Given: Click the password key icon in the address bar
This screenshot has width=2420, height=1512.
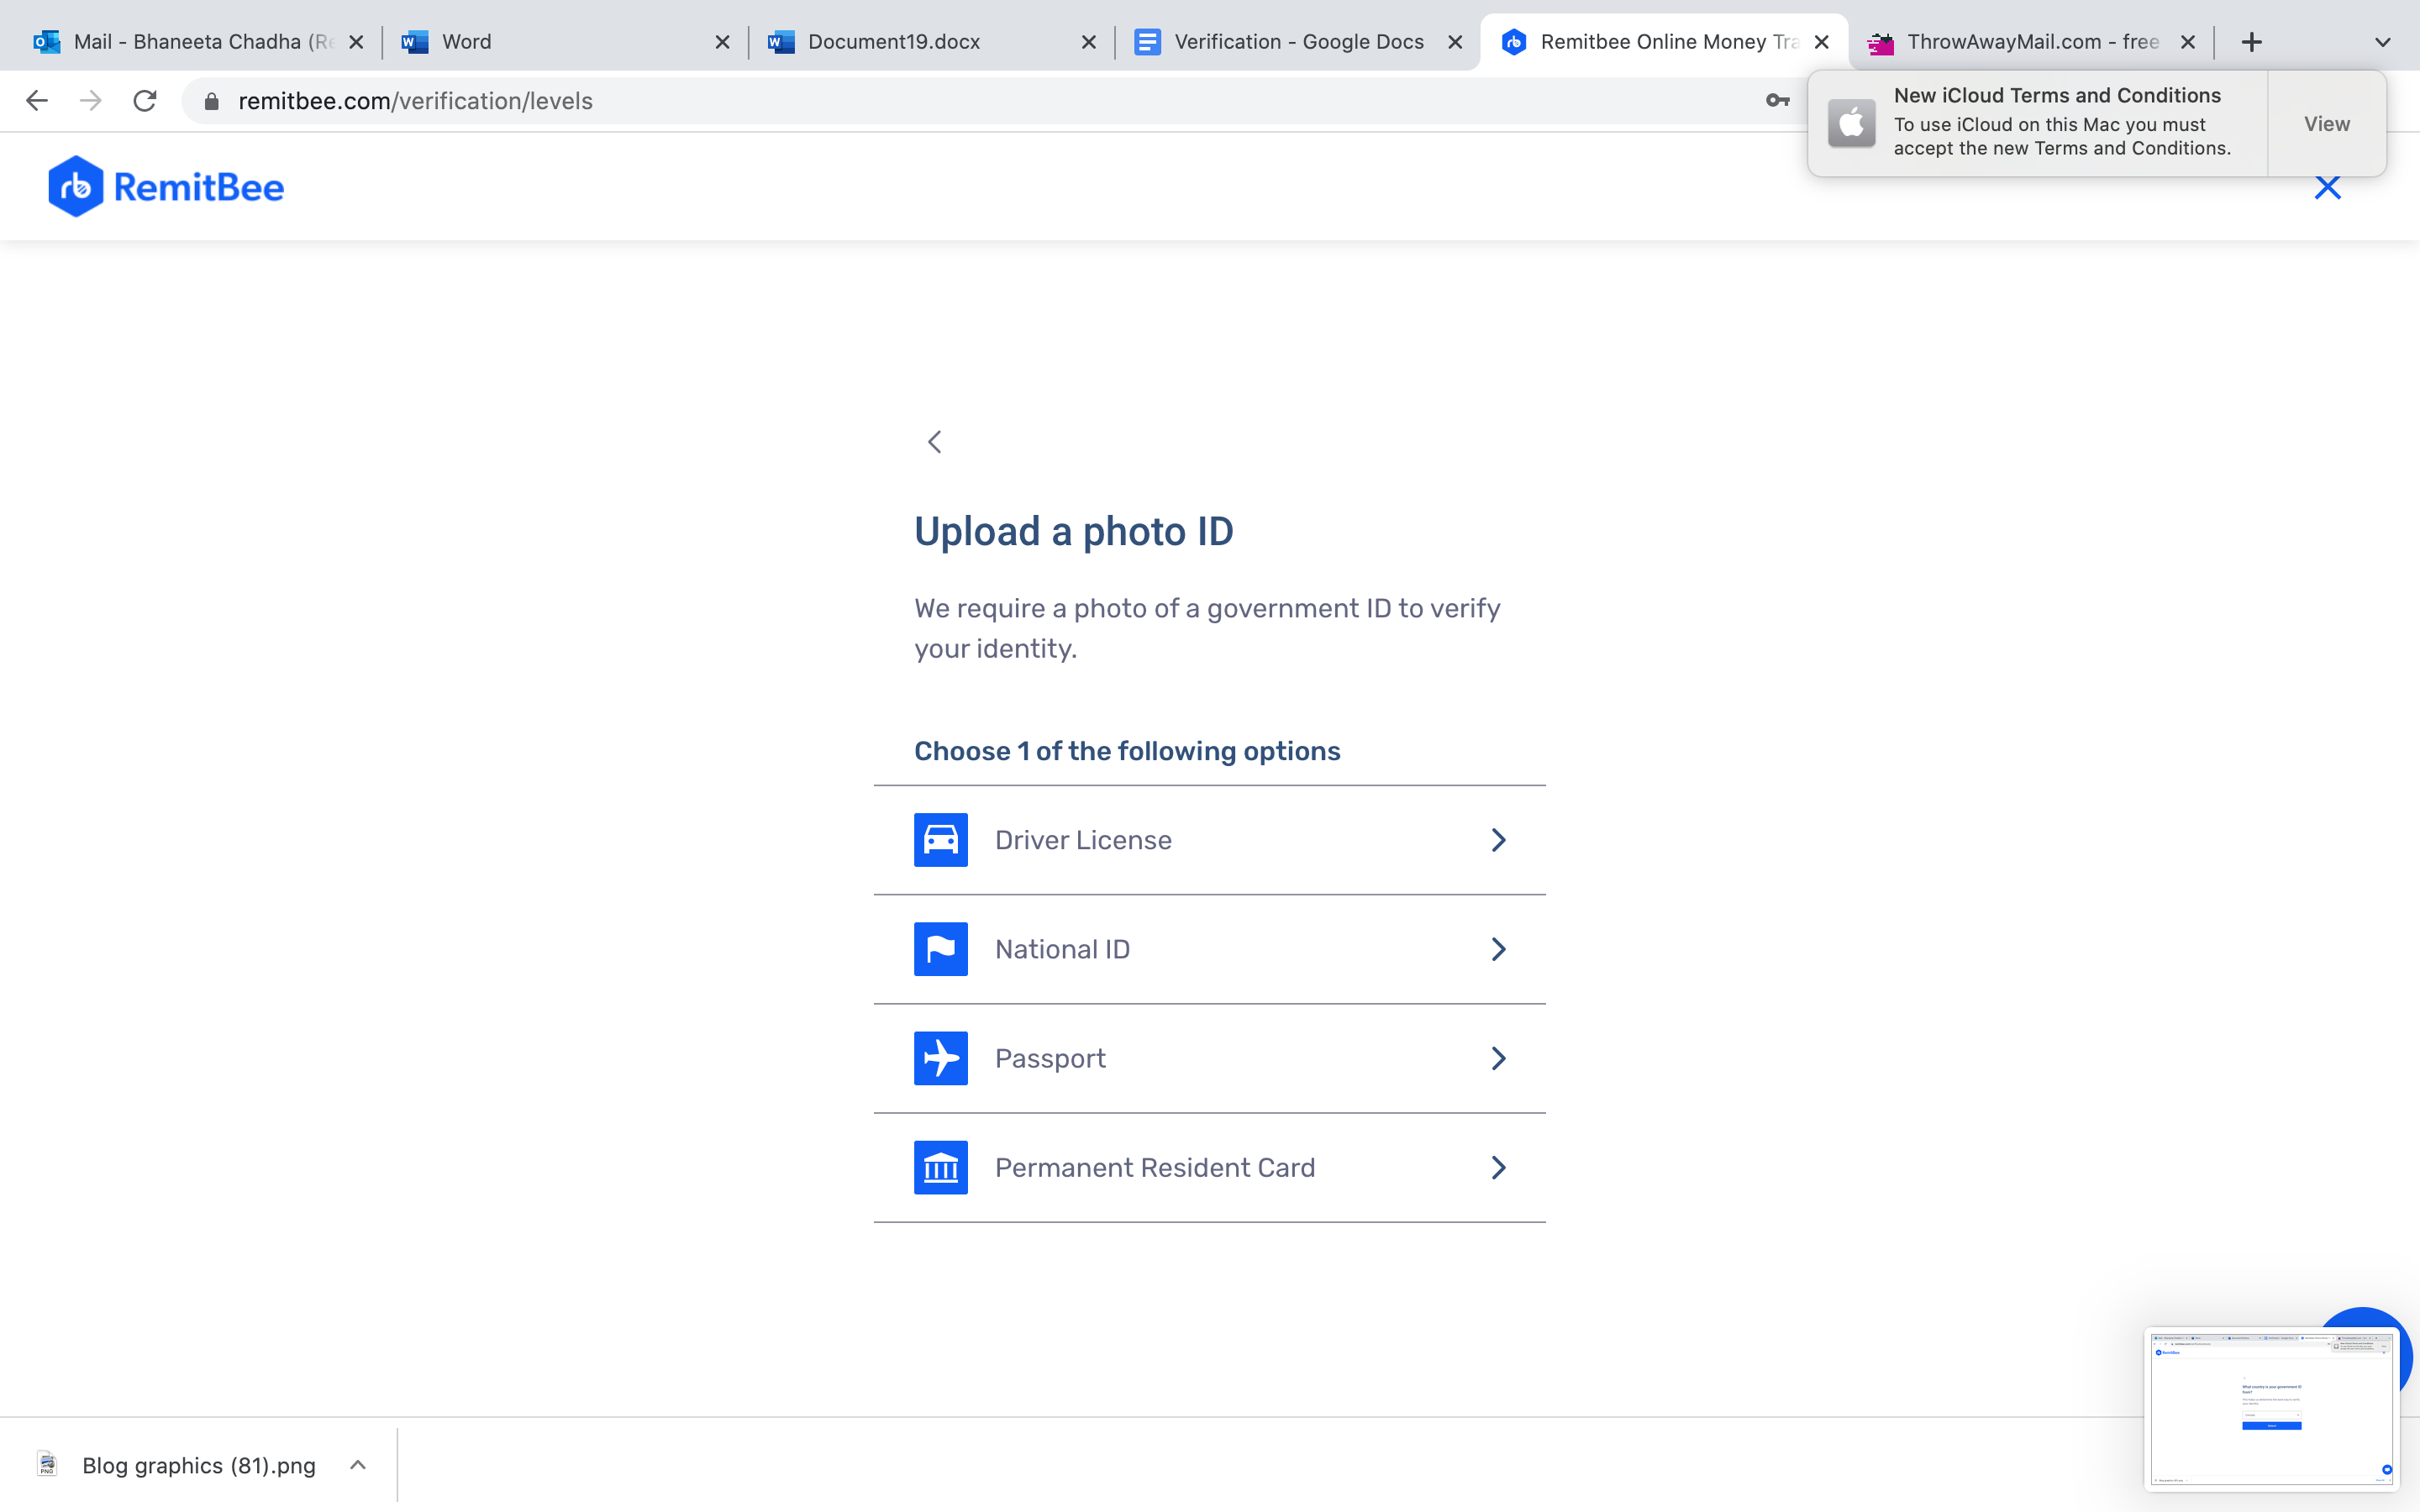Looking at the screenshot, I should click(x=1777, y=101).
